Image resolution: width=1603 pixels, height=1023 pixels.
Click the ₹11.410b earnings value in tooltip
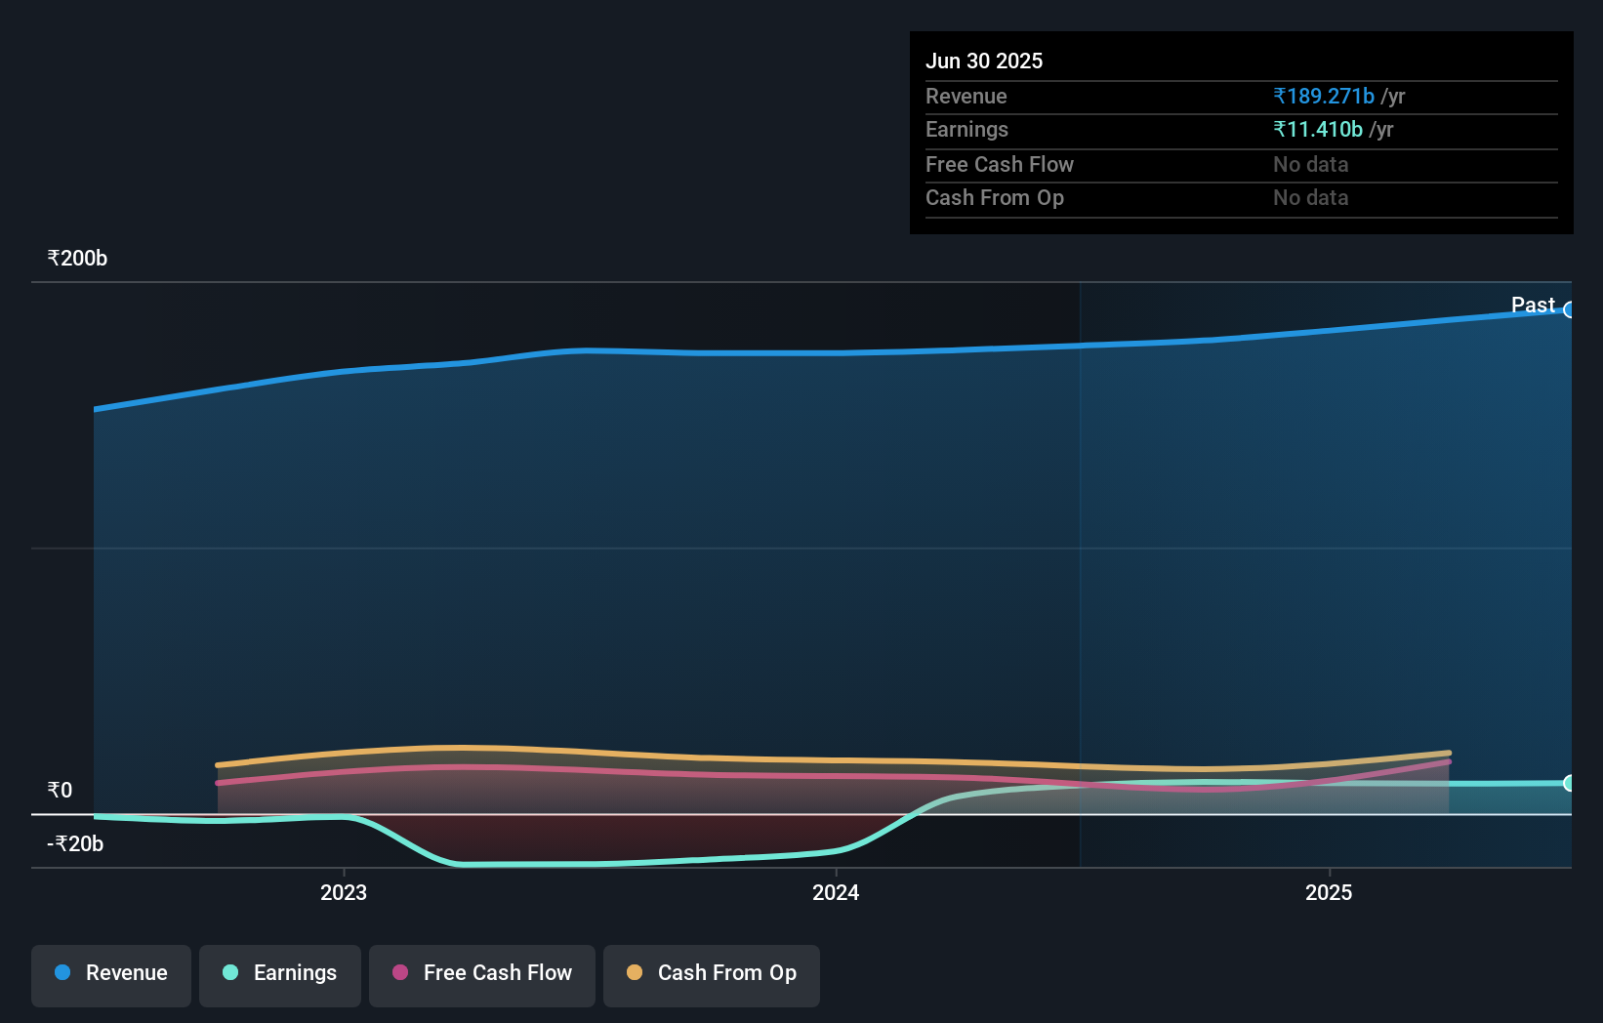1318,129
